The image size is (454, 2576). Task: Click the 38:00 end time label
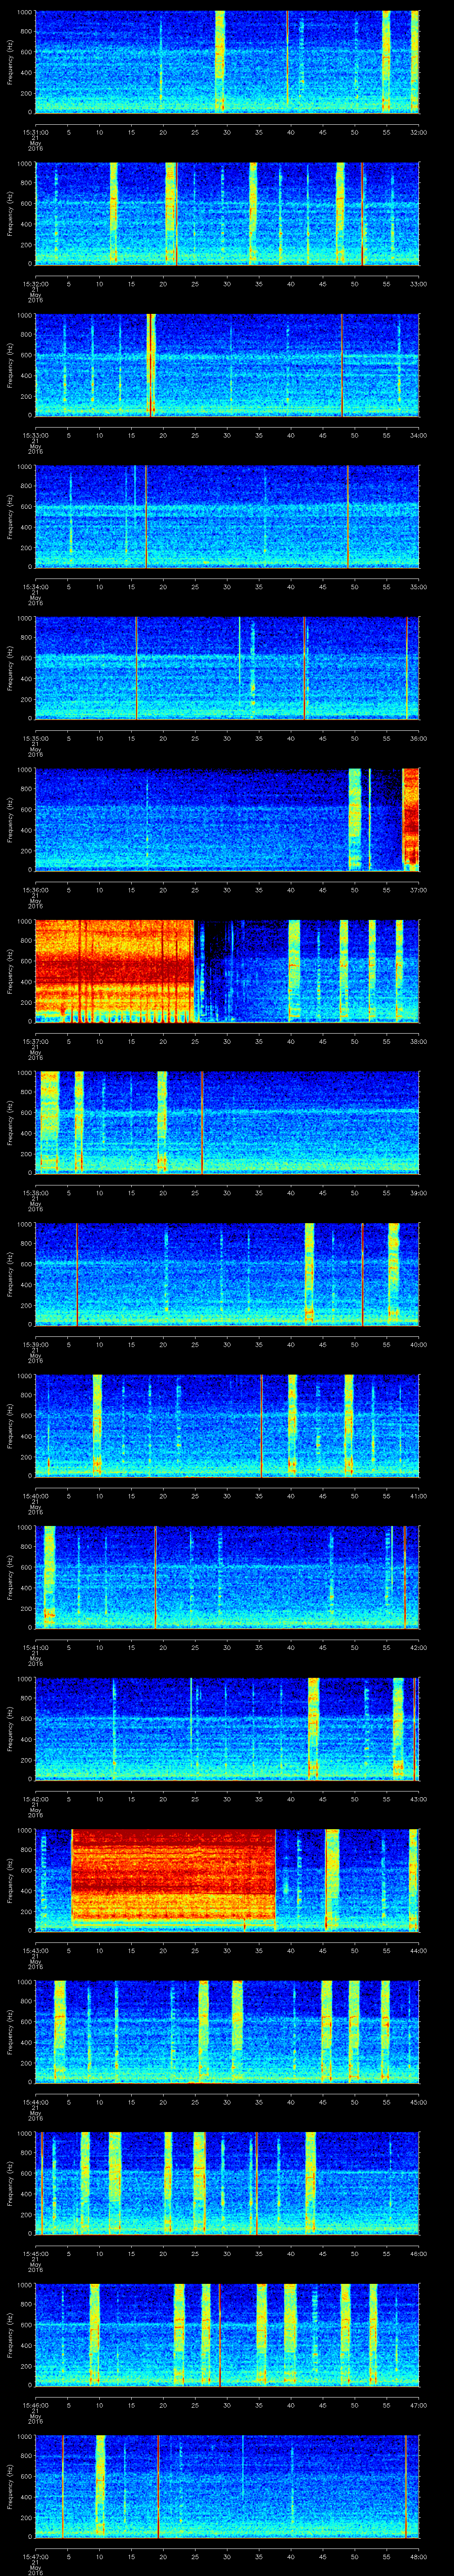click(418, 1041)
